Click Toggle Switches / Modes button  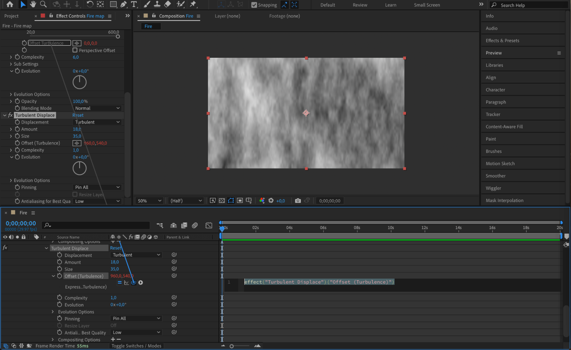click(136, 346)
